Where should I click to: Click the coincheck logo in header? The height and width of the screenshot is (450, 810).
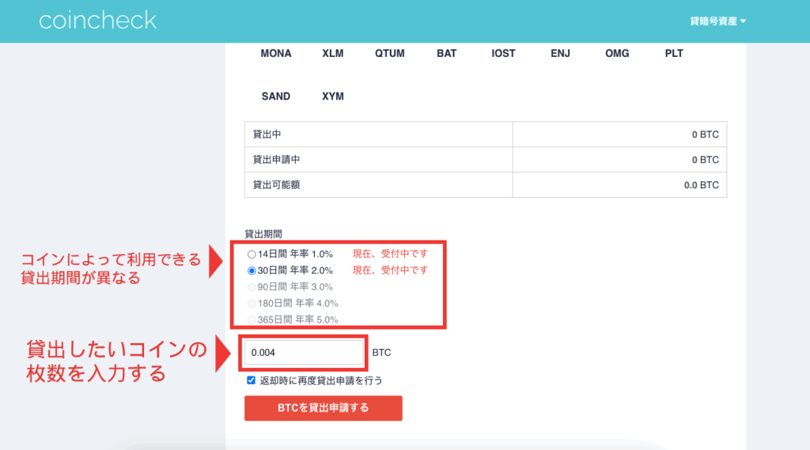pos(98,21)
